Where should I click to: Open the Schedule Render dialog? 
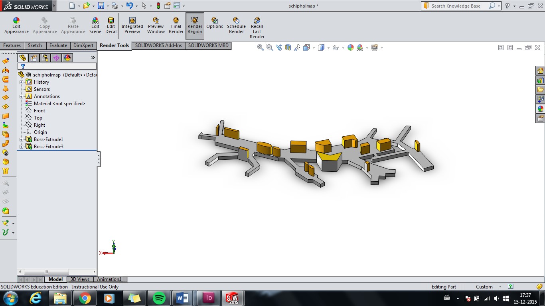[x=236, y=26]
